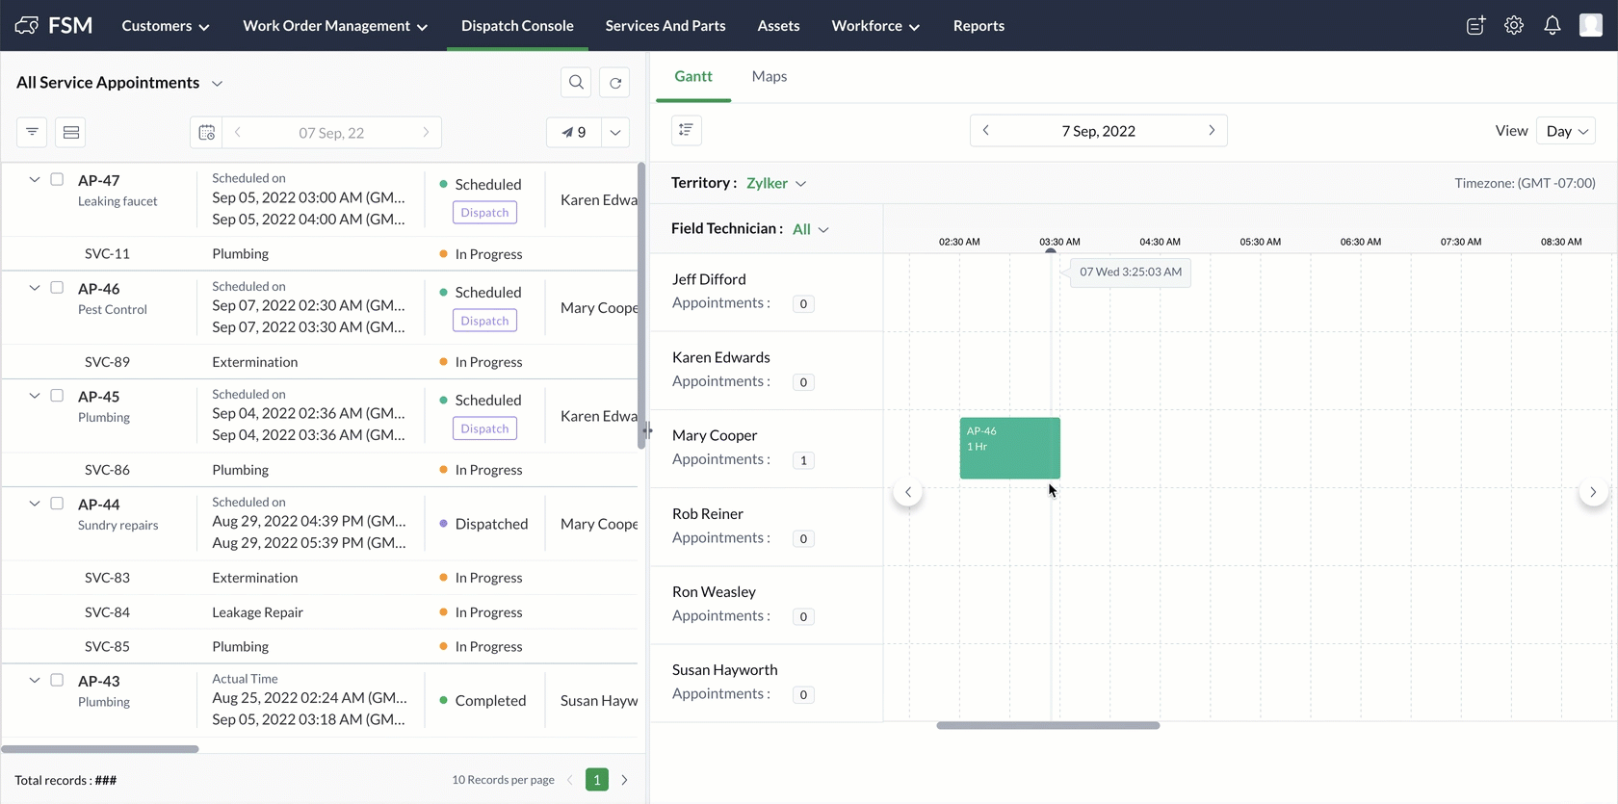Viewport: 1618px width, 804px height.
Task: Collapse the AP-45 appointment row
Action: click(35, 396)
